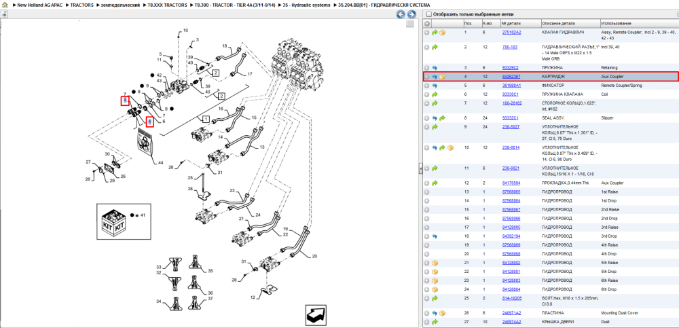Click box icon in row 84128002
Viewport: 679px width, 328px height.
click(435, 263)
